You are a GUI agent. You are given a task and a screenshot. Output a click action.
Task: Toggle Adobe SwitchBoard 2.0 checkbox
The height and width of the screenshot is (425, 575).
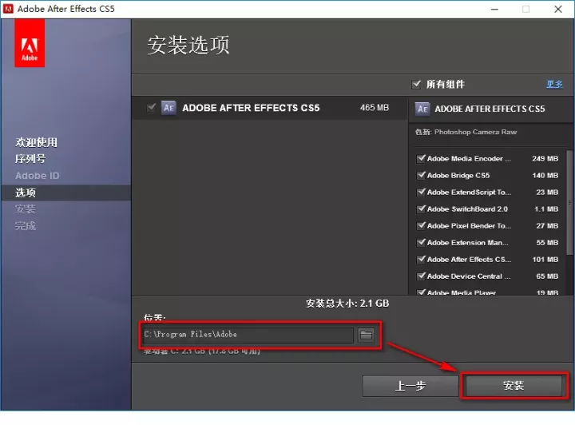pyautogui.click(x=421, y=209)
